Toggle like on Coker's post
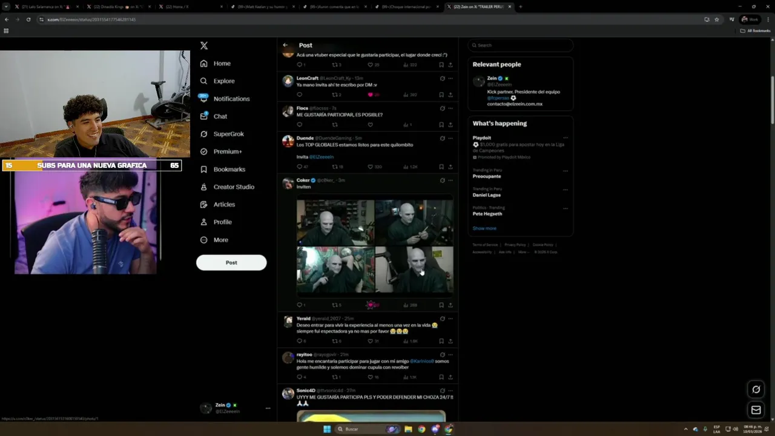Image resolution: width=775 pixels, height=436 pixels. tap(371, 305)
